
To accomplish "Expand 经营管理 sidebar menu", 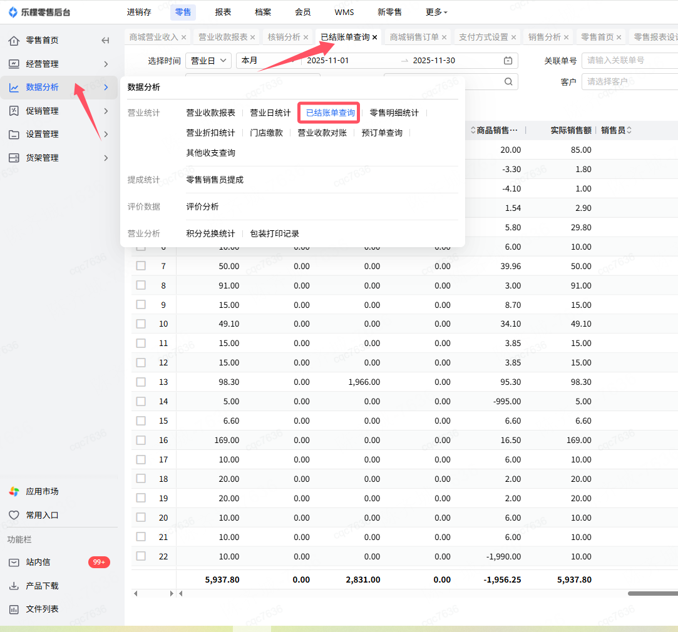I will pyautogui.click(x=59, y=64).
